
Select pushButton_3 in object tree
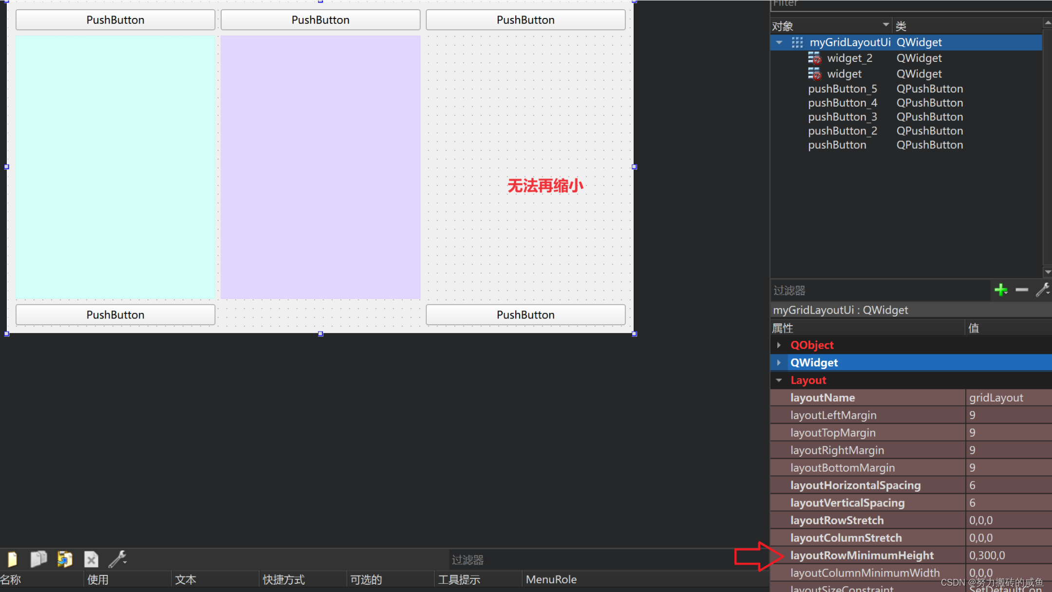(x=842, y=117)
